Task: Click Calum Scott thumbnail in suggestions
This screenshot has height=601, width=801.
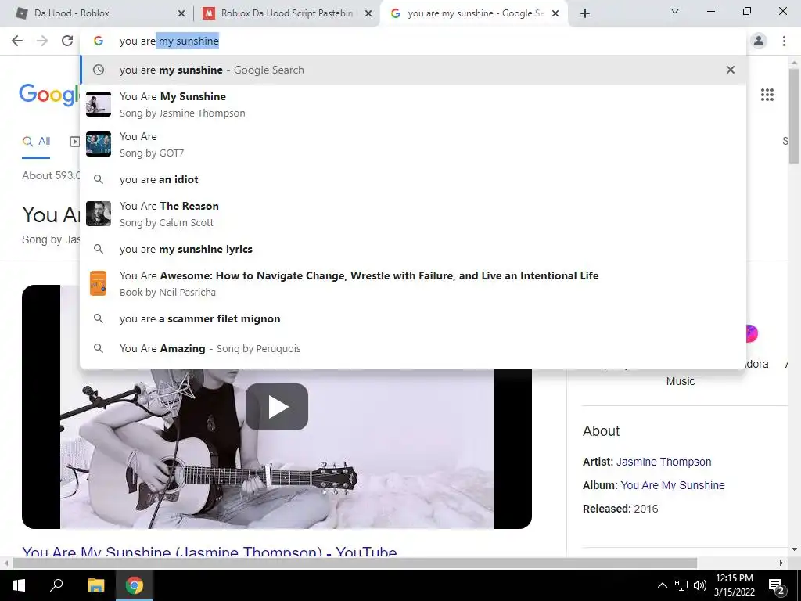Action: tap(98, 214)
